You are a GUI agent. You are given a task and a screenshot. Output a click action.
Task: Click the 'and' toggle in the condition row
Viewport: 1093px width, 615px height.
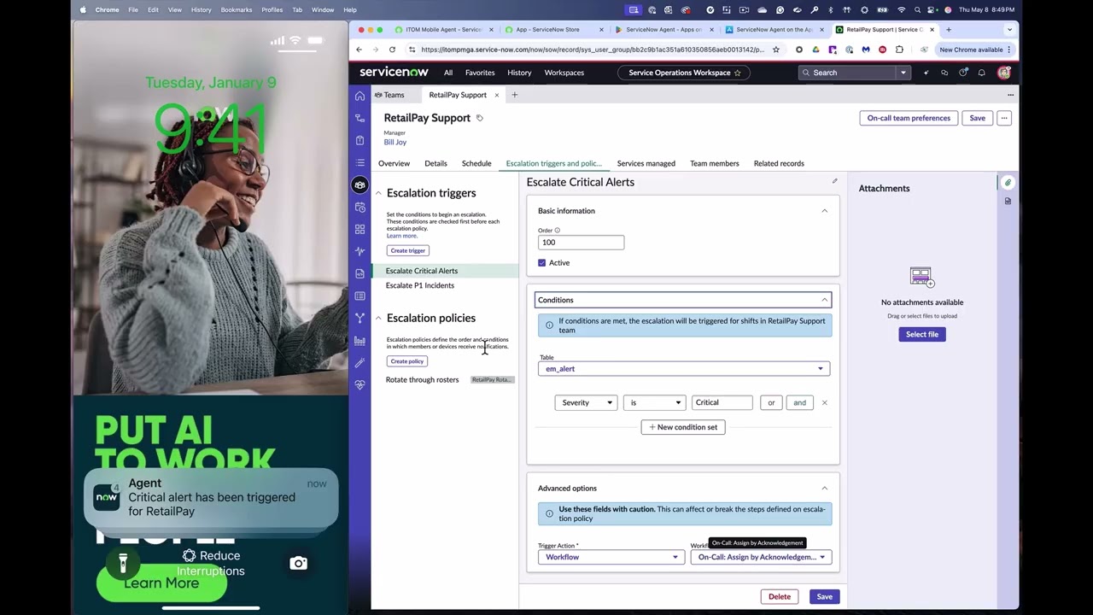point(799,402)
